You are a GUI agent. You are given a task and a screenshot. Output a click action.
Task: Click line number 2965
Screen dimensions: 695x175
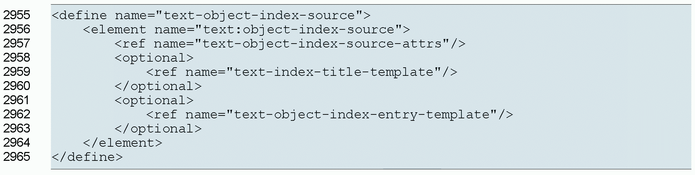click(17, 157)
